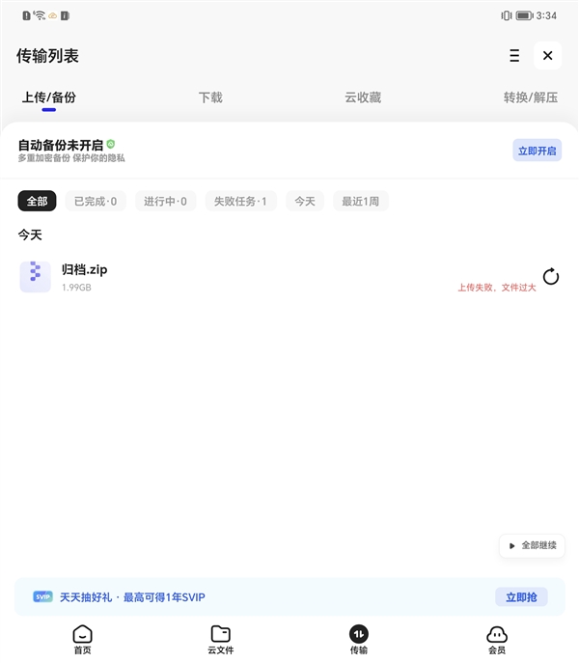Open 传输 in bottom navigation

(359, 640)
